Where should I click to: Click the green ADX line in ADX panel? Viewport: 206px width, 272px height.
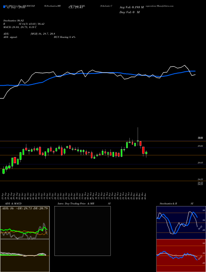pos(24,231)
